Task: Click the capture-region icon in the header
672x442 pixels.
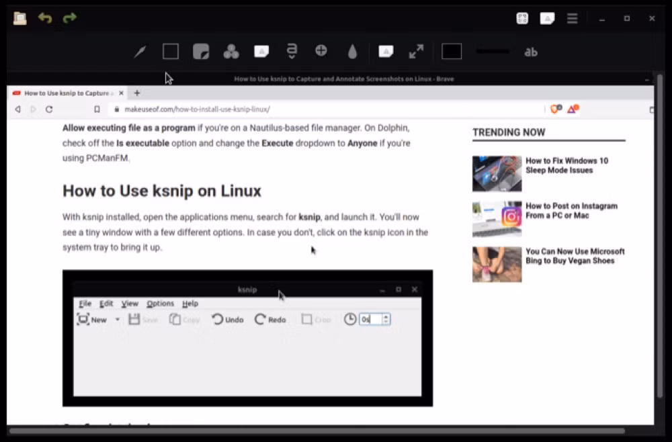Action: pyautogui.click(x=522, y=18)
